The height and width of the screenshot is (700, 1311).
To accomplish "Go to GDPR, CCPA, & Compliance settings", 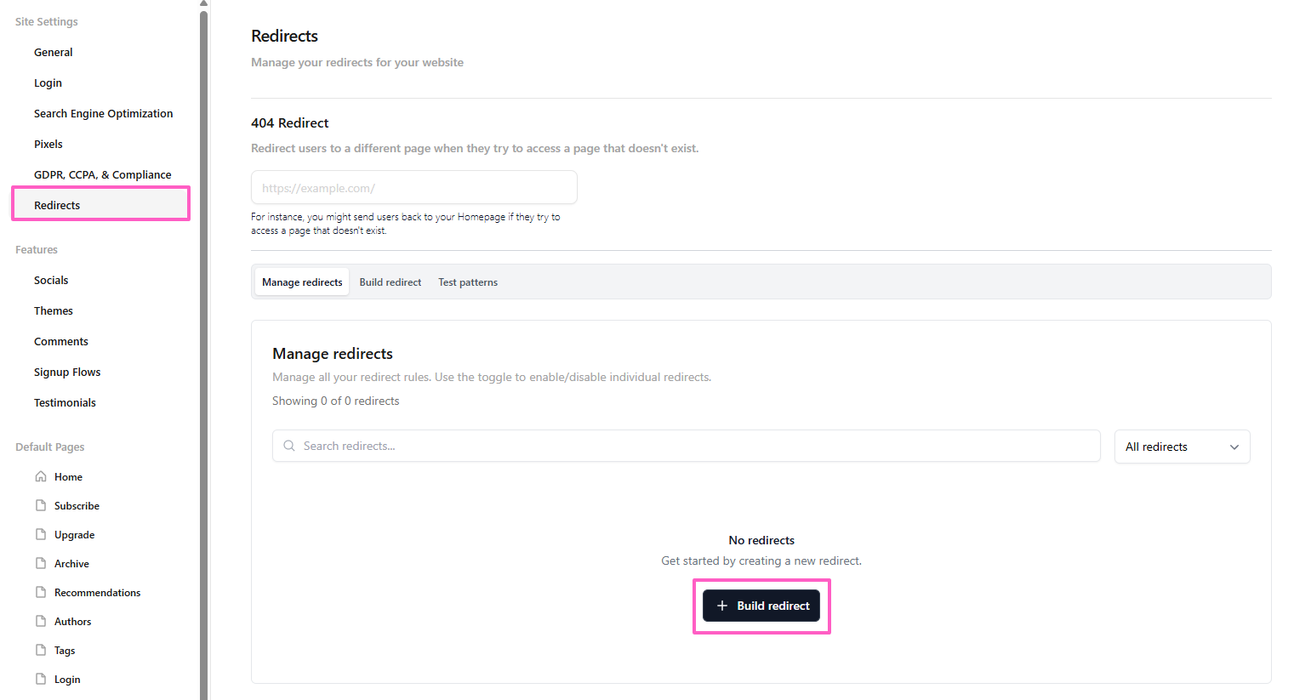I will (x=102, y=174).
